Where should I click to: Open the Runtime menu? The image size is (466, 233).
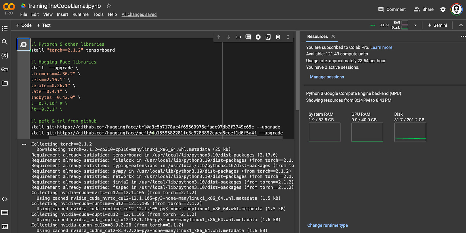(x=80, y=14)
